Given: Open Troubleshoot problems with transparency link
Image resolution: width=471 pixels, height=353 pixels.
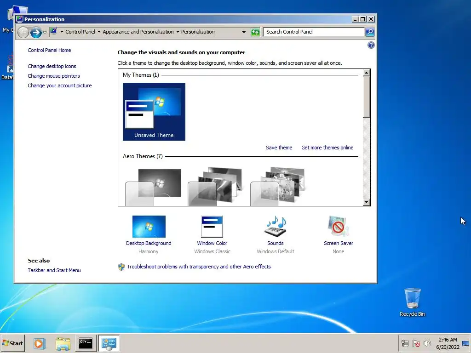Looking at the screenshot, I should click(x=199, y=267).
